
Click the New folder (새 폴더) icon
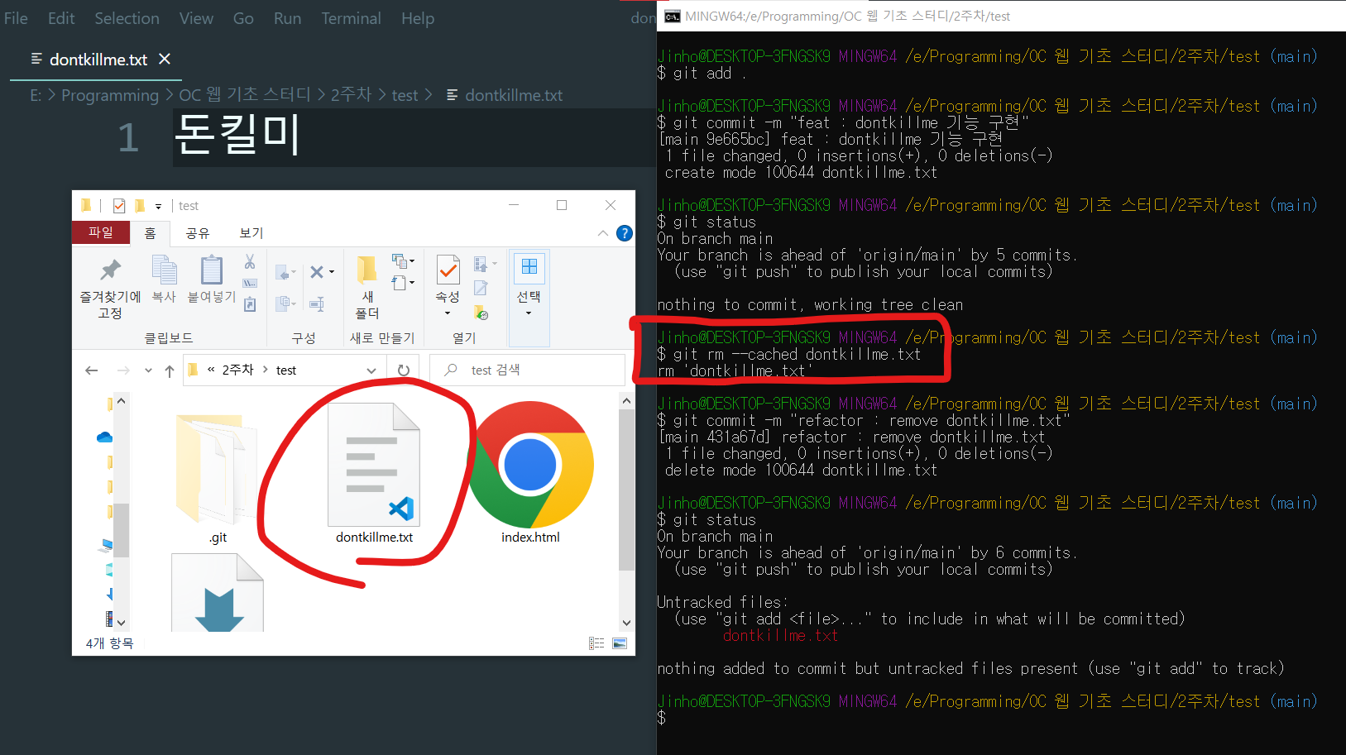pos(367,270)
